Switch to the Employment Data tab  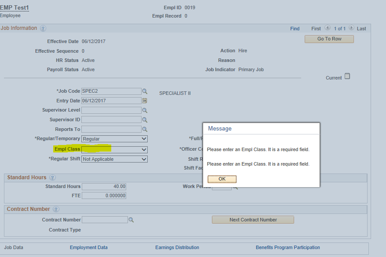pos(88,247)
